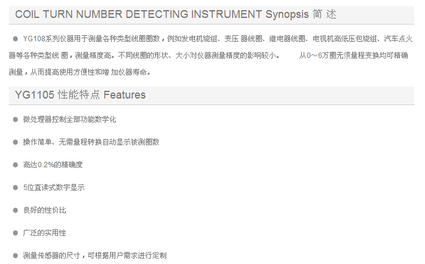Click the text 测量传感器的尺寸，可根据用户需求进行定制

pyautogui.click(x=94, y=256)
